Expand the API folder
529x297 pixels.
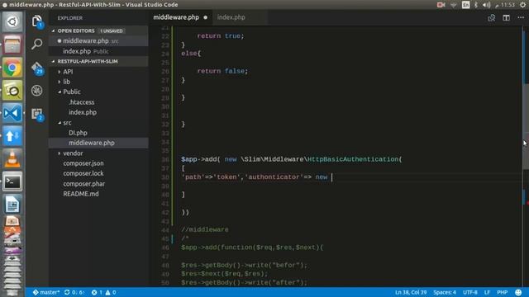click(x=68, y=72)
